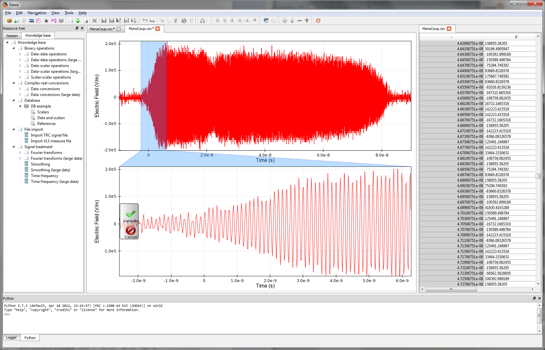
Task: Select Import XLS measure file
Action: click(x=51, y=141)
